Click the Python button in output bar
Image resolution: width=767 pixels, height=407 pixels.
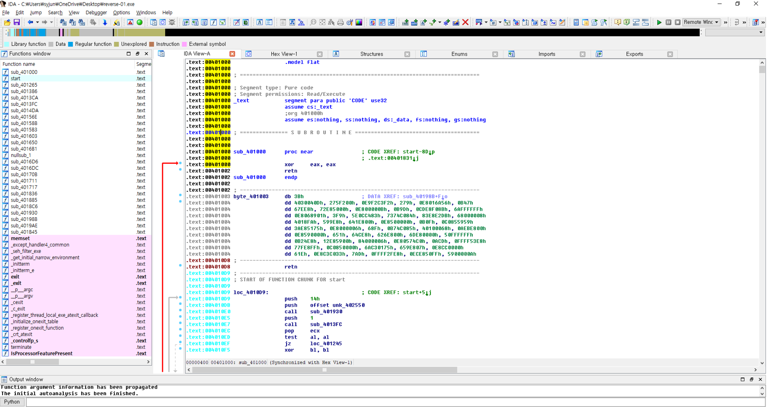click(x=12, y=402)
